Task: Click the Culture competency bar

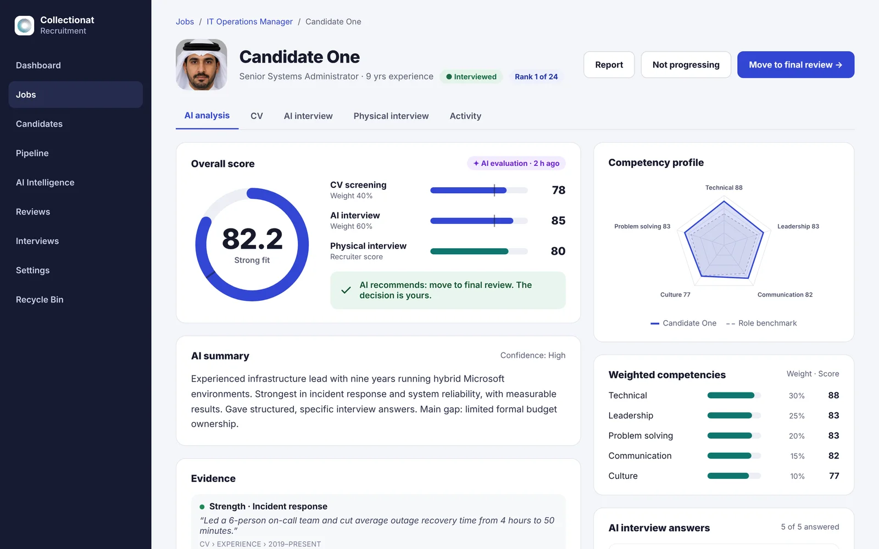Action: click(734, 476)
